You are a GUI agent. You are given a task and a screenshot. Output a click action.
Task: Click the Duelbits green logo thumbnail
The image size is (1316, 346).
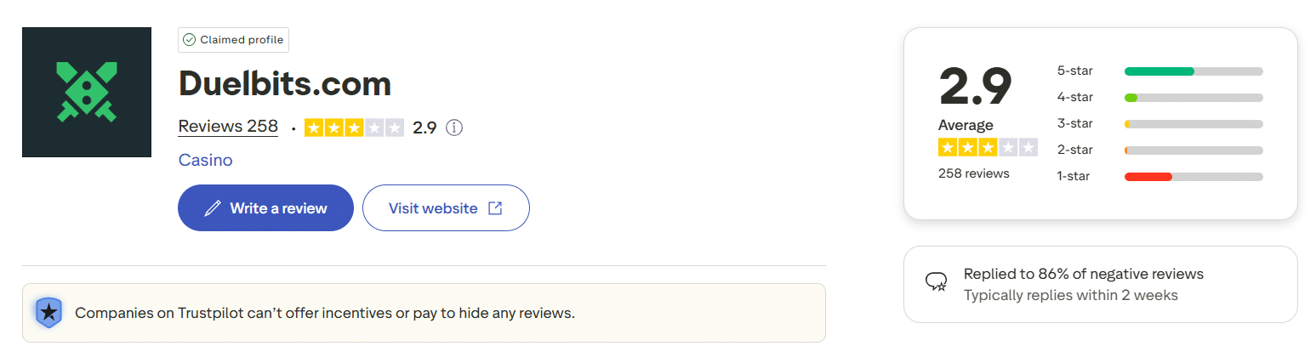pyautogui.click(x=86, y=92)
